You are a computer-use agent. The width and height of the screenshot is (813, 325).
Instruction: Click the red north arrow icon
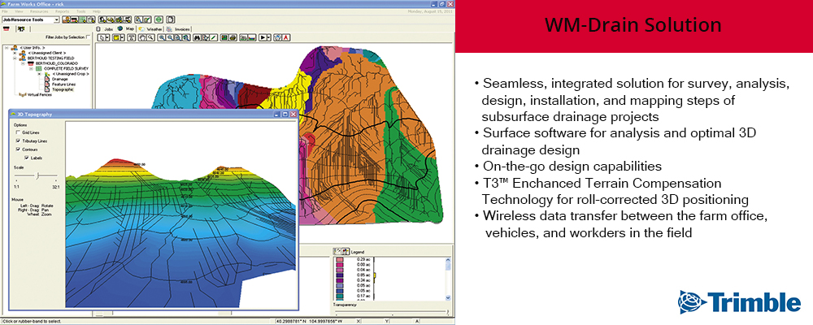tap(287, 37)
